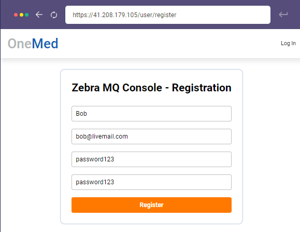Submit with the orange Register button
This screenshot has height=232, width=300.
[x=151, y=205]
